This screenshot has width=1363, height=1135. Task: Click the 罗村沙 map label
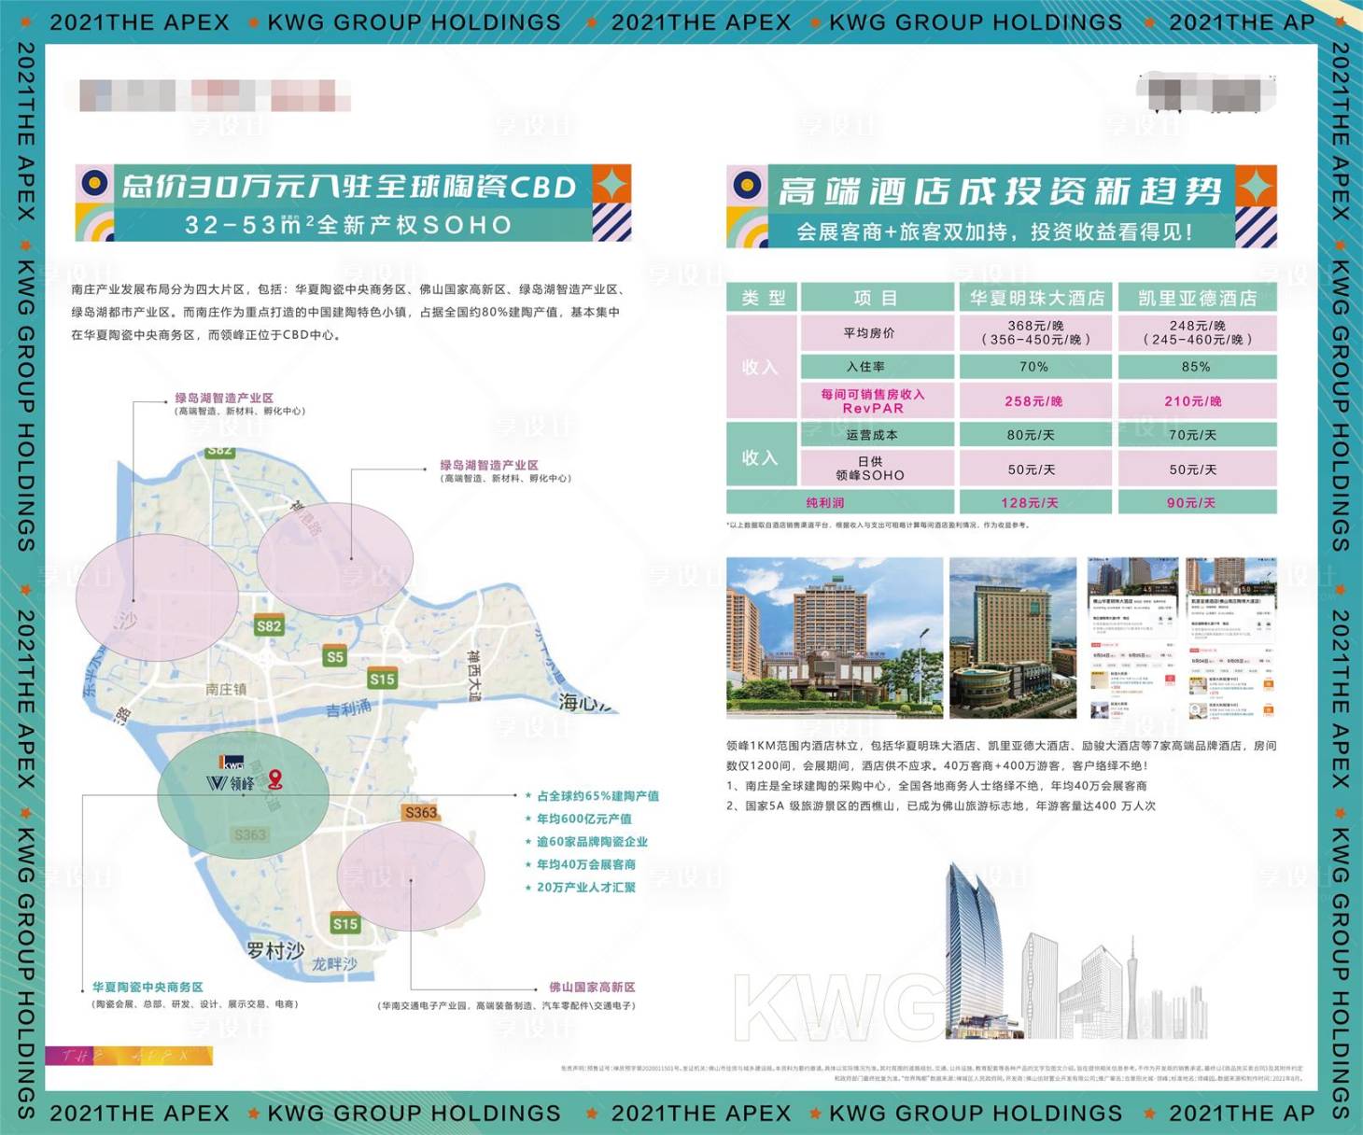pos(275,950)
